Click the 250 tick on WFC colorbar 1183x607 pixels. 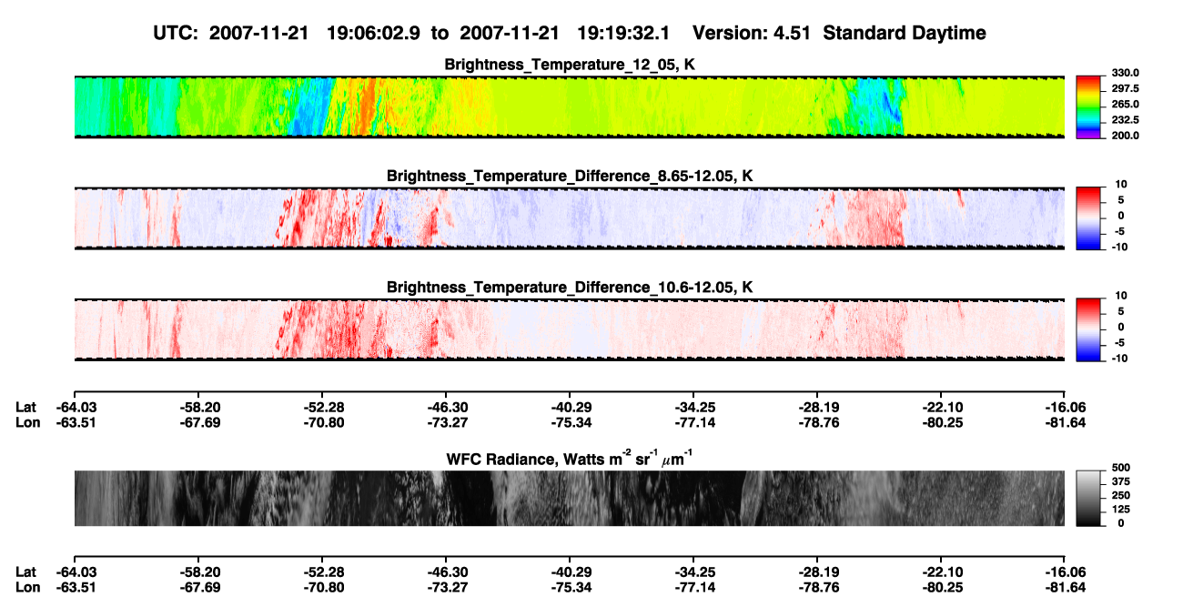click(1121, 496)
